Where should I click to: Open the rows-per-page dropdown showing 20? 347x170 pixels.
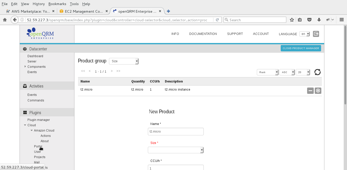[303, 72]
